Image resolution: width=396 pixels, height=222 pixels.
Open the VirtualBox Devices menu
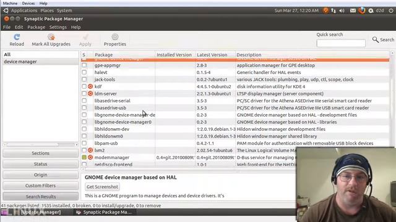coord(28,3)
